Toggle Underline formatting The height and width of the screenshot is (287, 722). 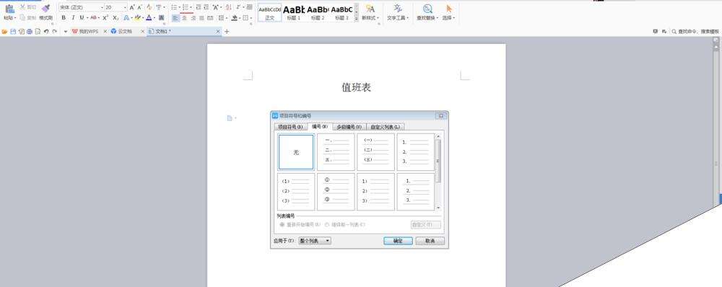[82, 17]
